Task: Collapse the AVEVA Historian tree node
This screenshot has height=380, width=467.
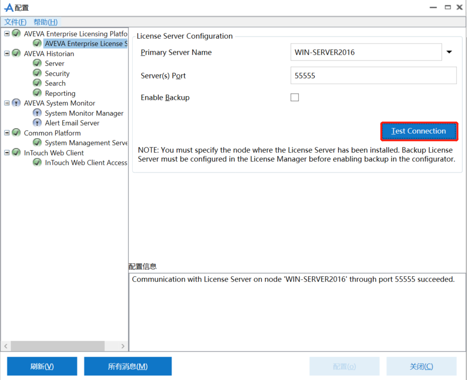Action: click(7, 53)
